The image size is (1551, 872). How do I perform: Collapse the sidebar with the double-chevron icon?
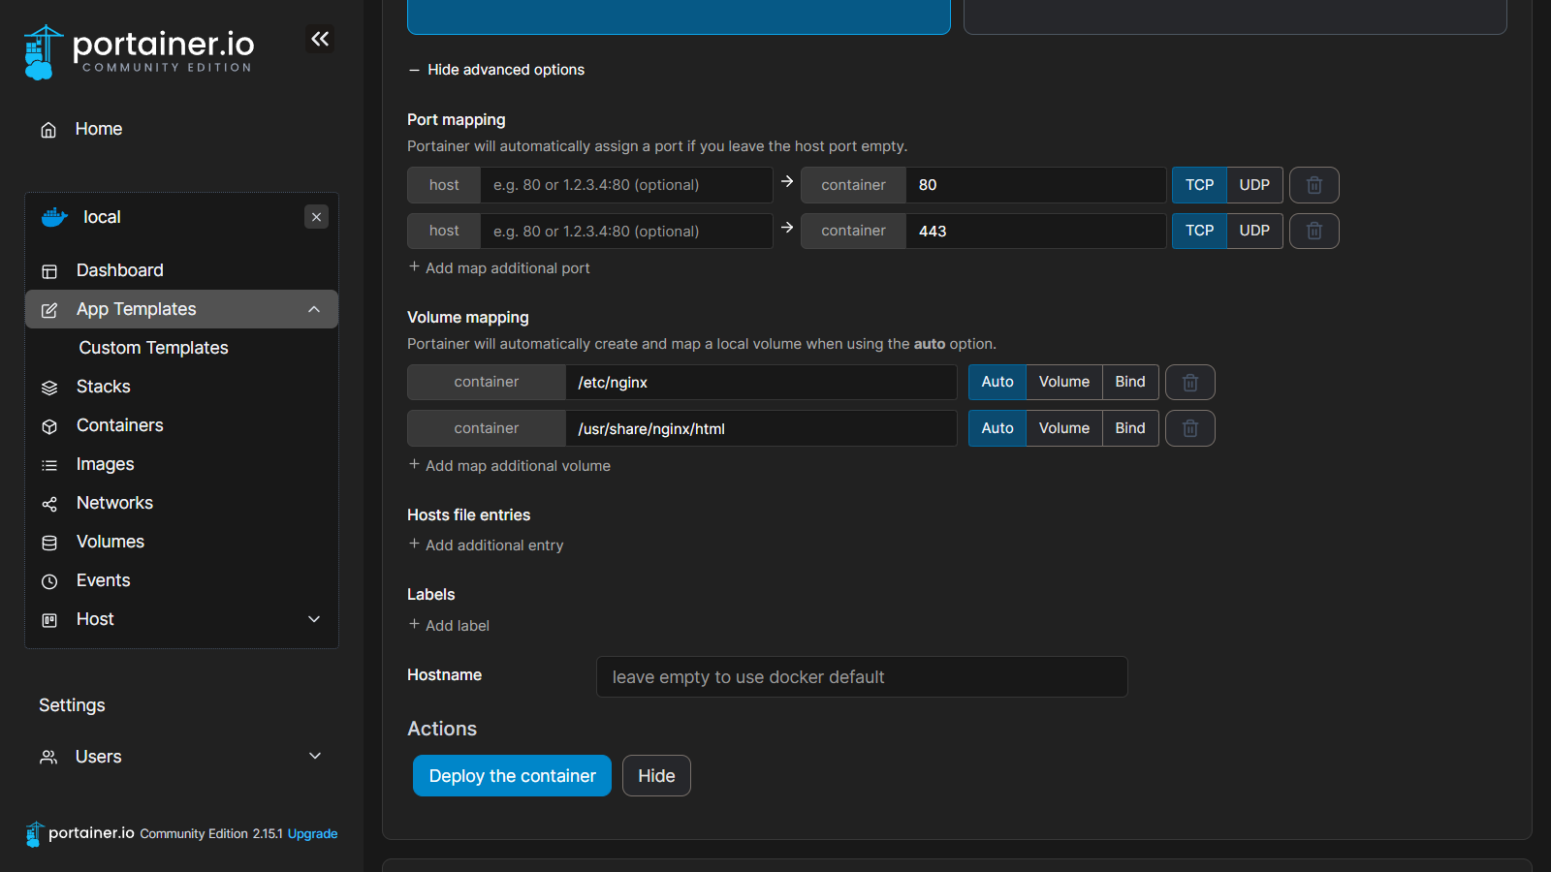click(320, 39)
